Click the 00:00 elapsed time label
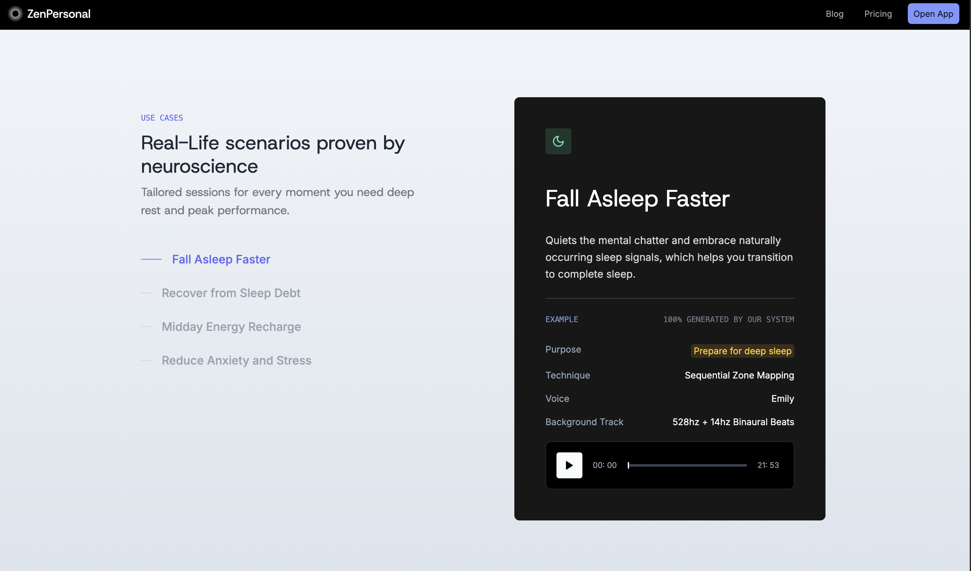Image resolution: width=971 pixels, height=571 pixels. (604, 465)
